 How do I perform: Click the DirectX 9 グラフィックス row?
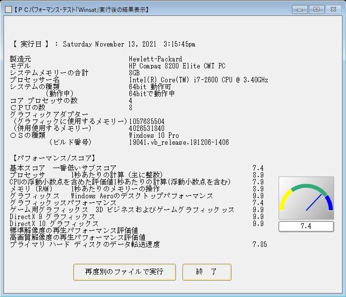(53, 217)
